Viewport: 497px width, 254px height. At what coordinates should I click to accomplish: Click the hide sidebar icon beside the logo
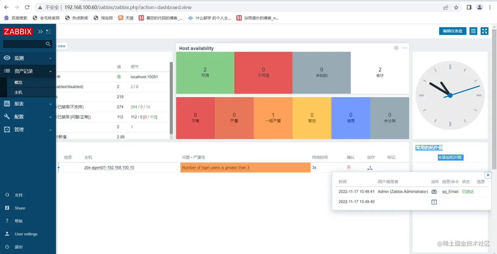(x=48, y=32)
